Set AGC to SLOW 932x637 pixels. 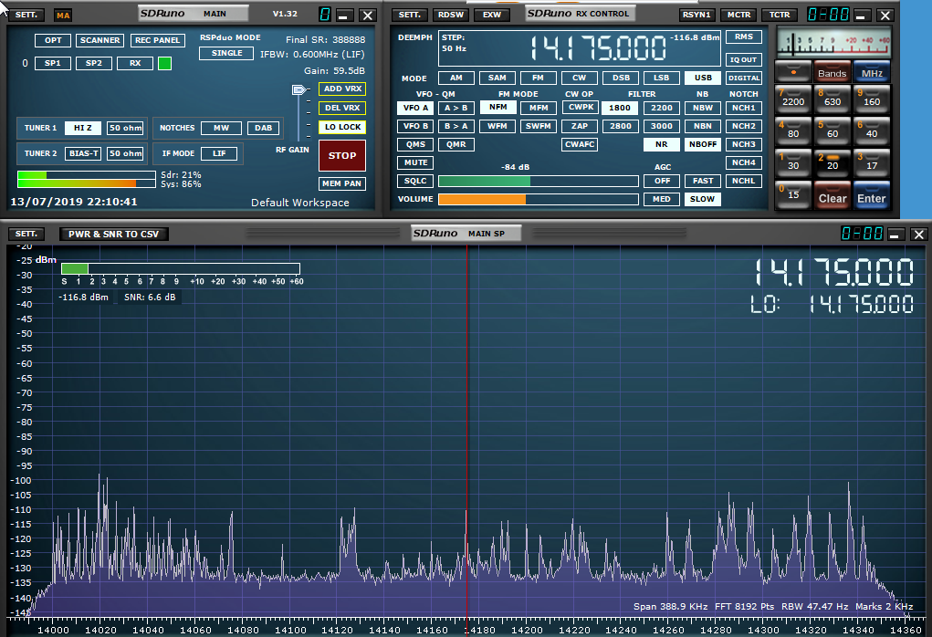point(703,199)
